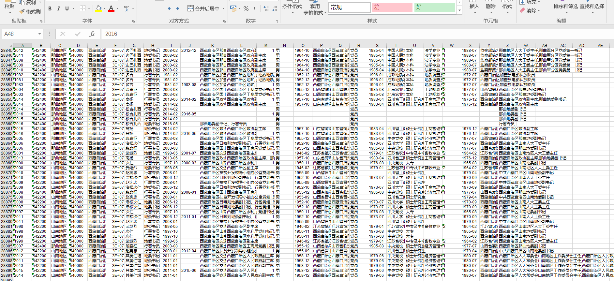Decrease decimal places
Image resolution: width=614 pixels, height=281 pixels.
click(275, 8)
